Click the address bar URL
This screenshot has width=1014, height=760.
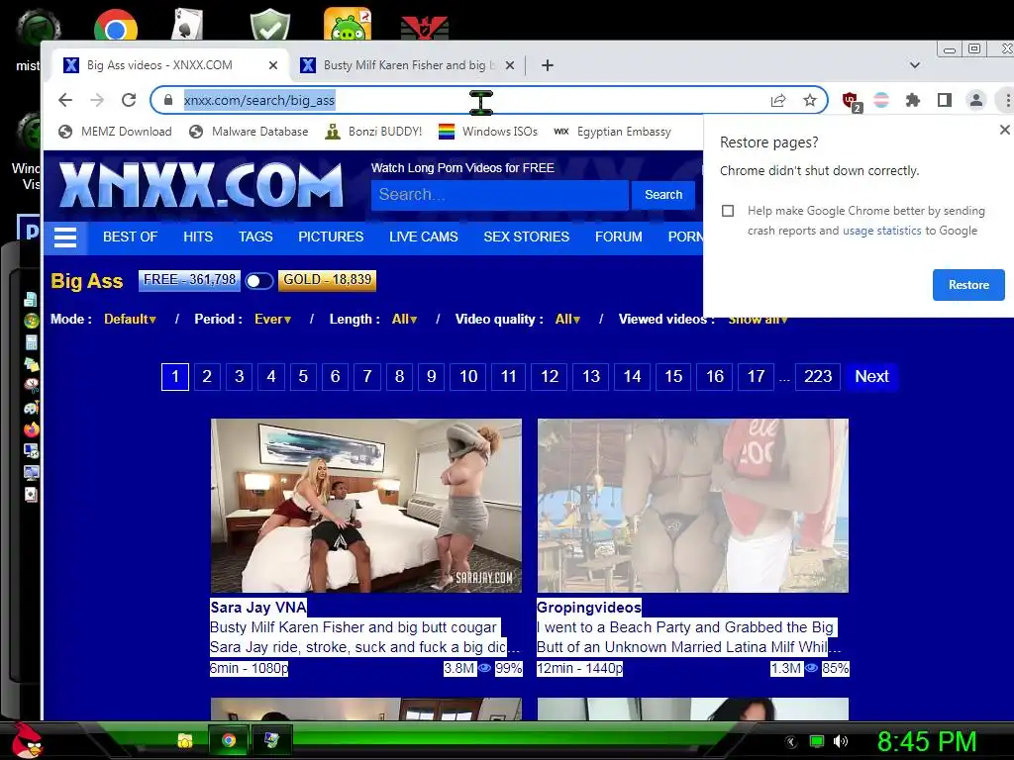tap(259, 100)
